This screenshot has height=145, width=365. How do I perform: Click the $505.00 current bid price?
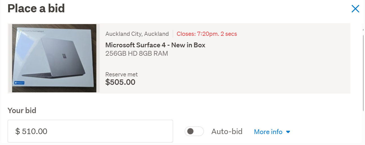tap(120, 82)
